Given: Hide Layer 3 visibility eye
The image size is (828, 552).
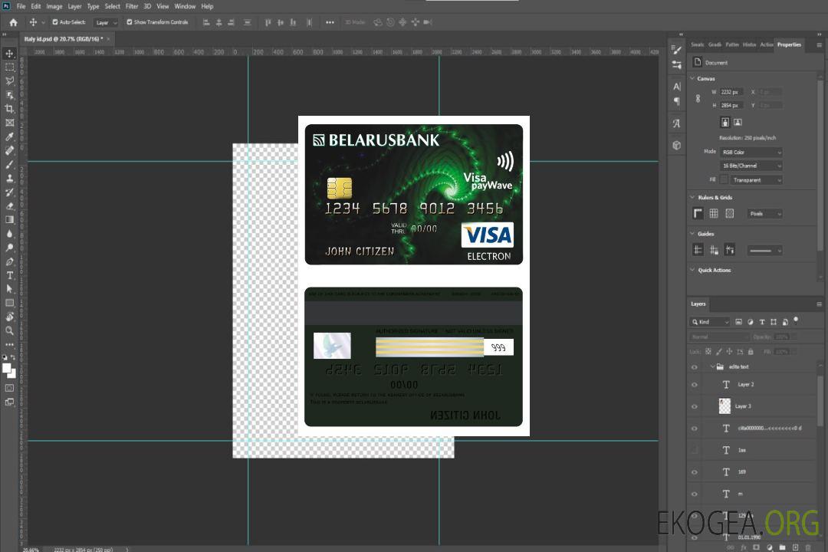Looking at the screenshot, I should [695, 407].
